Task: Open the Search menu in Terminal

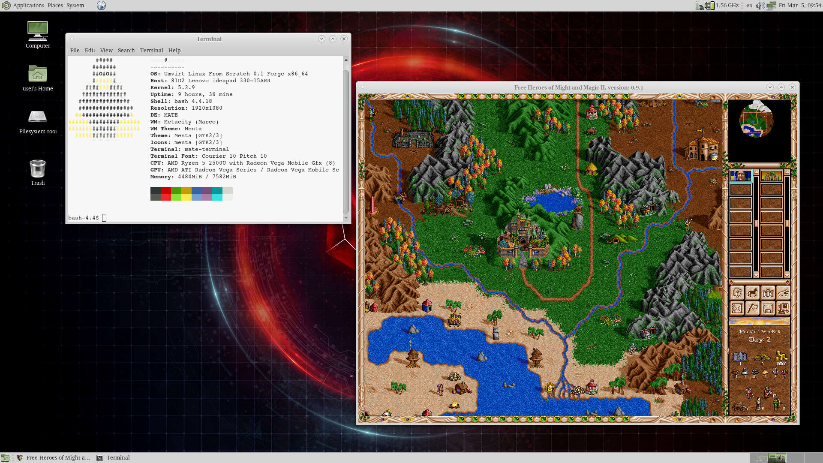Action: pyautogui.click(x=126, y=50)
